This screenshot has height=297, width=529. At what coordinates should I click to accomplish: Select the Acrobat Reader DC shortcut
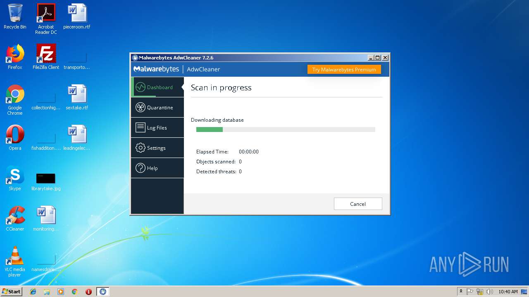(46, 19)
